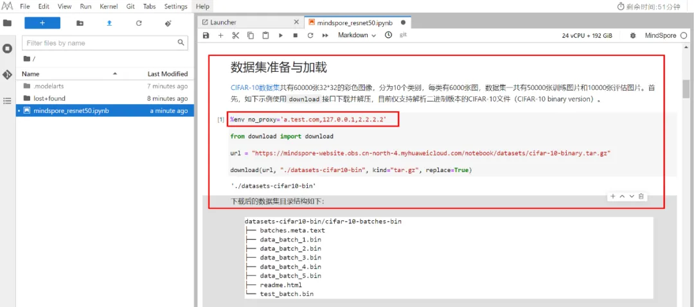694x307 pixels.
Task: Save the notebook with the floppy disk icon
Action: click(206, 35)
